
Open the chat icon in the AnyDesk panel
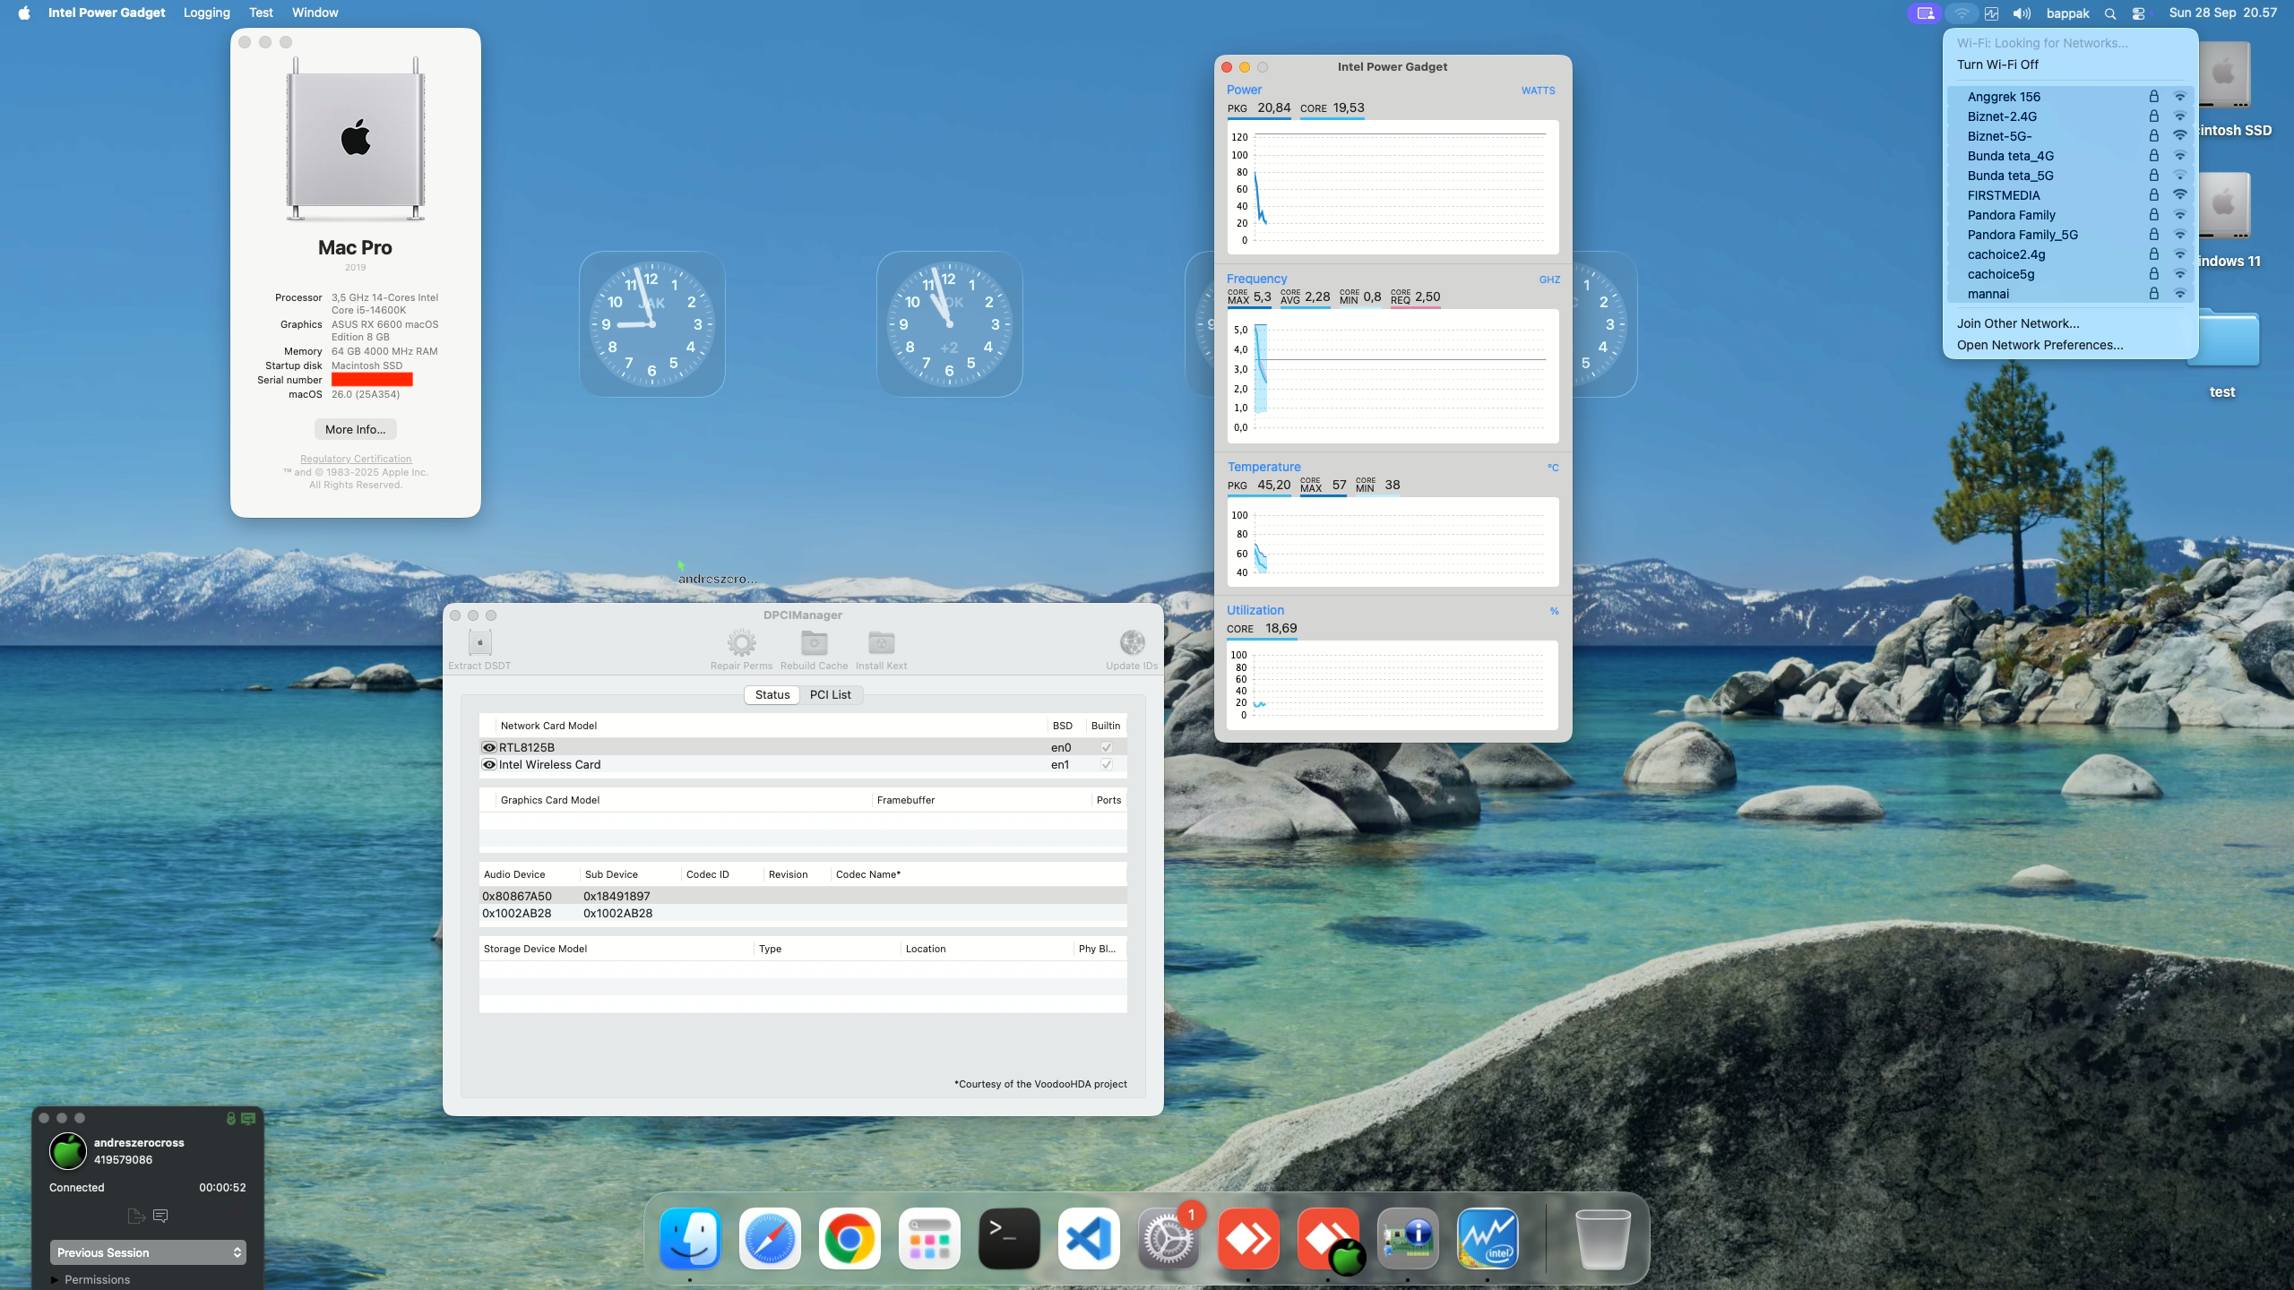pos(160,1216)
